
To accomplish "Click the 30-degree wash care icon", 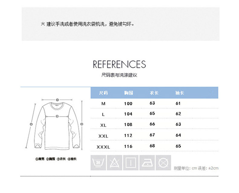I will (98, 163).
